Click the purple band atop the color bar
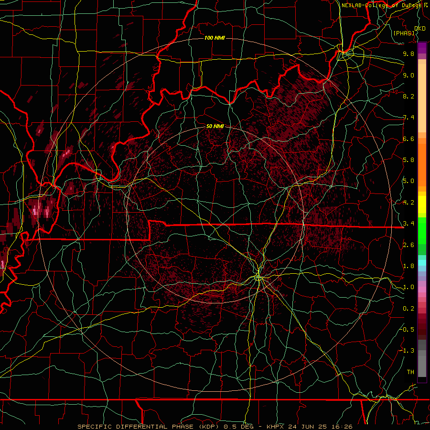Image resolution: width=430 pixels, height=430 pixels. (422, 48)
